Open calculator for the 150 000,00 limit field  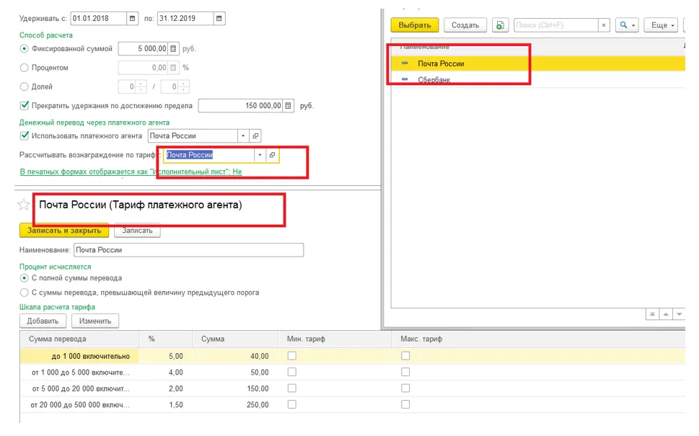[x=289, y=106]
